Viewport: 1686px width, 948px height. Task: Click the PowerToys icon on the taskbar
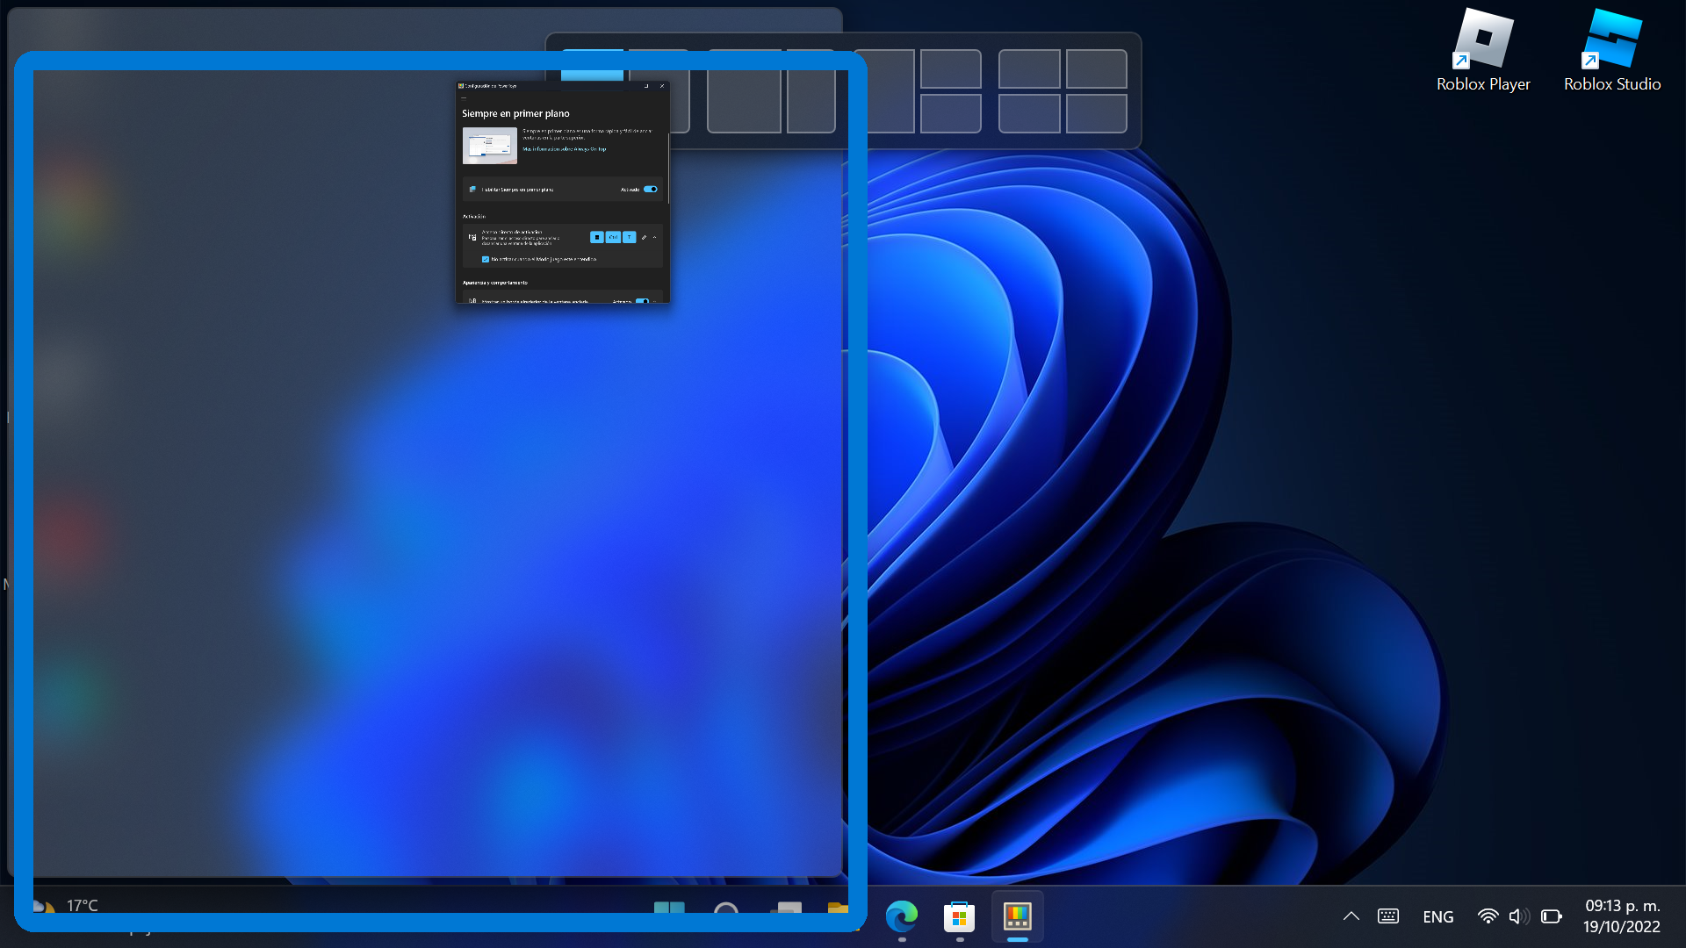pos(1018,916)
